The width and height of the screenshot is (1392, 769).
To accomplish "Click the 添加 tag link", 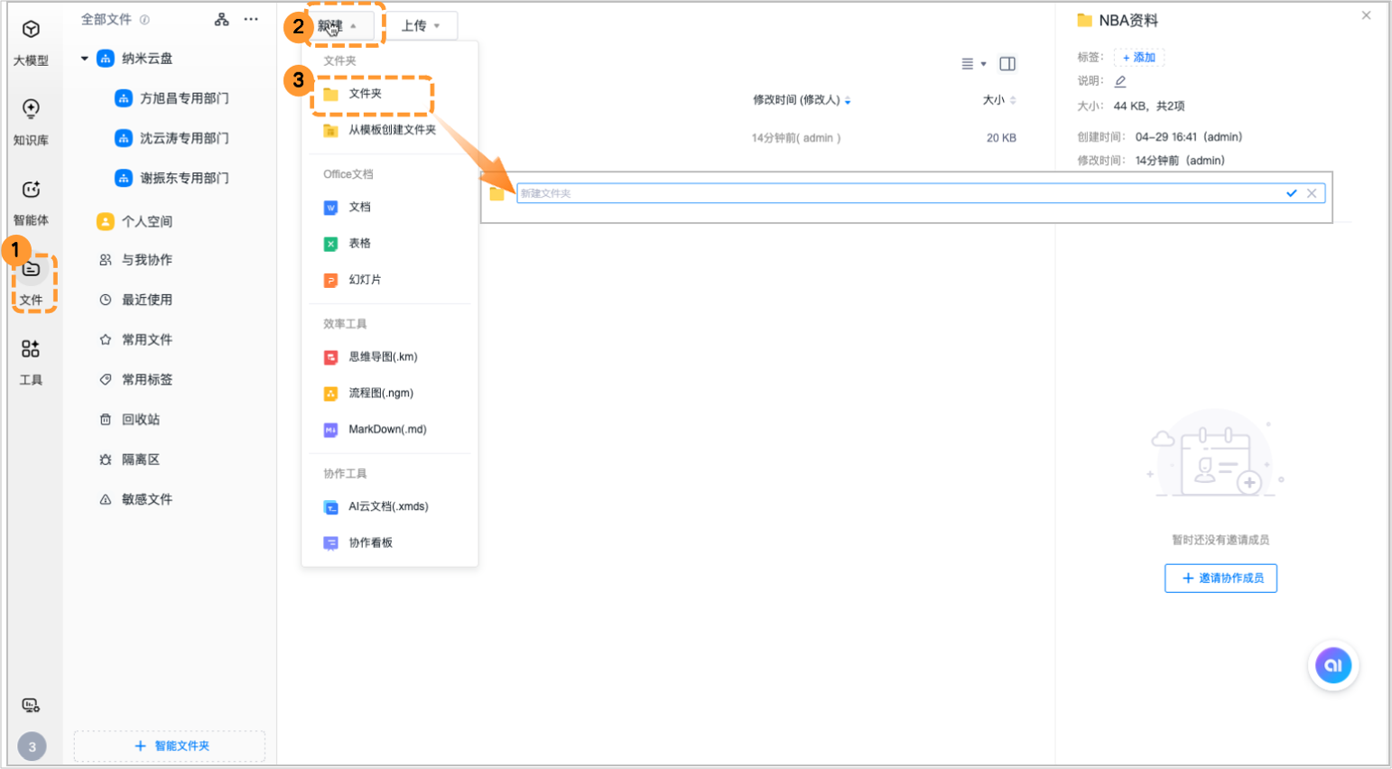I will tap(1139, 58).
